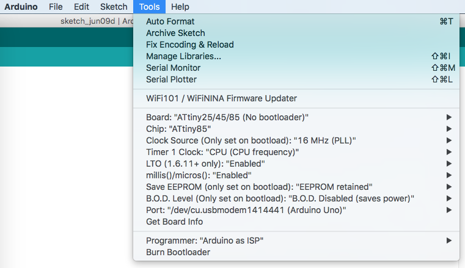Expand Save EEPROM retained submenu

(296, 187)
